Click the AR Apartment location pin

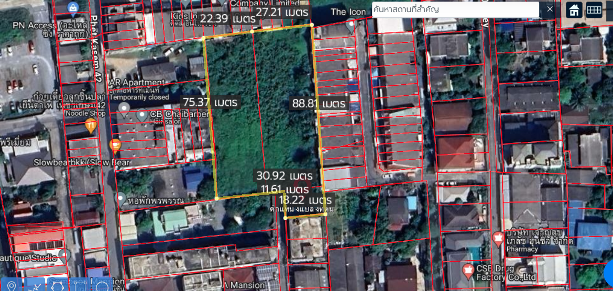click(x=124, y=109)
